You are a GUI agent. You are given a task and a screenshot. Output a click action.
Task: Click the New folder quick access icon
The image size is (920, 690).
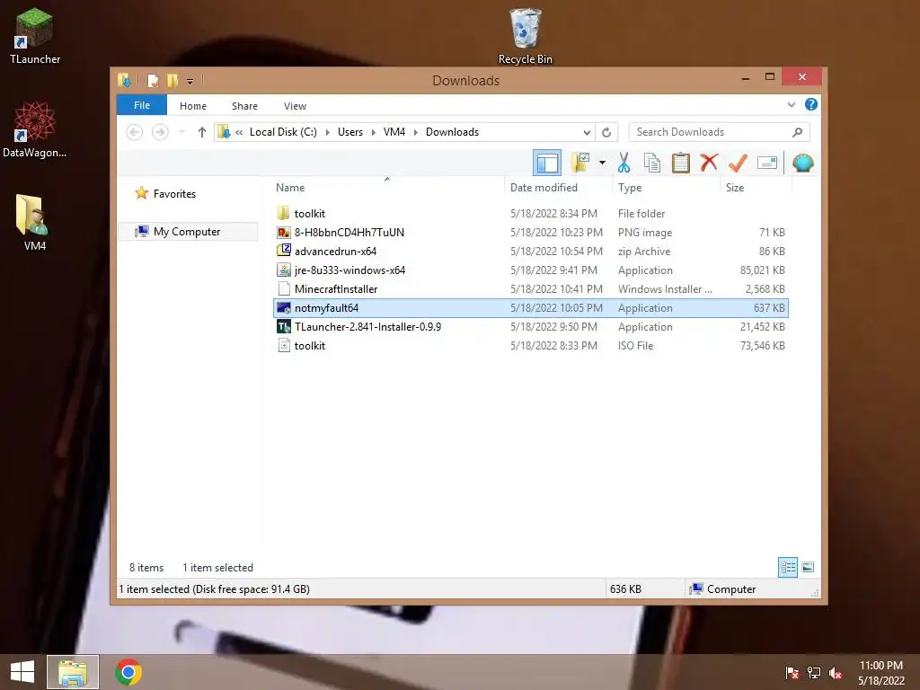[172, 80]
